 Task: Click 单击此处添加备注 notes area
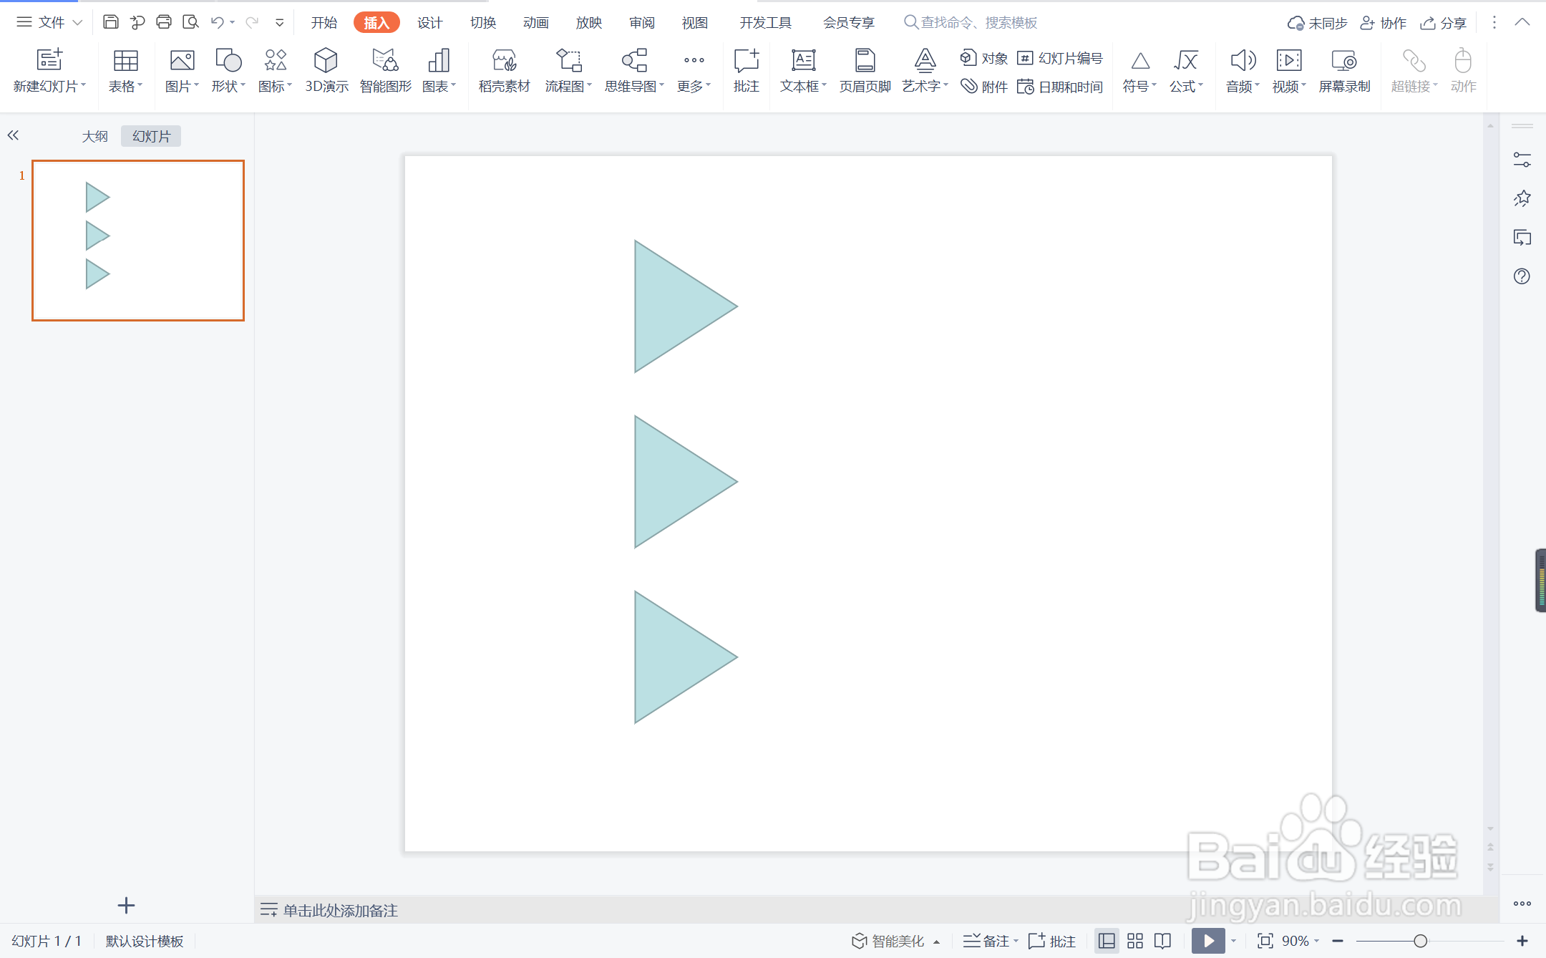(340, 910)
